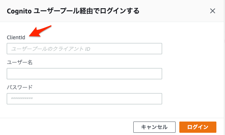225x135 pixels.
Task: Close the Cognito login dialog with X
Action: pyautogui.click(x=213, y=11)
